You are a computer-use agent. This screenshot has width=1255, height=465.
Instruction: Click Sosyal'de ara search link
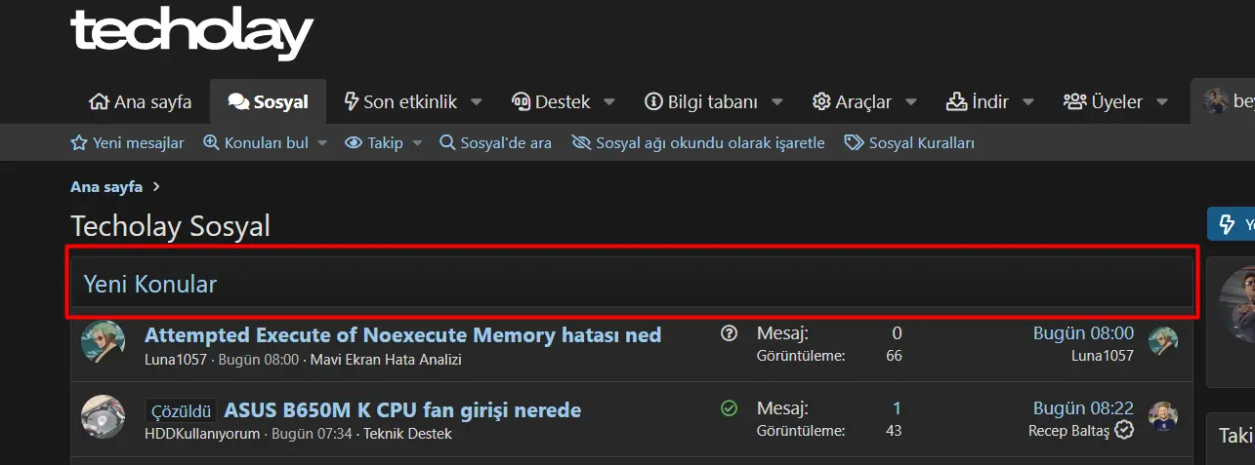[495, 143]
